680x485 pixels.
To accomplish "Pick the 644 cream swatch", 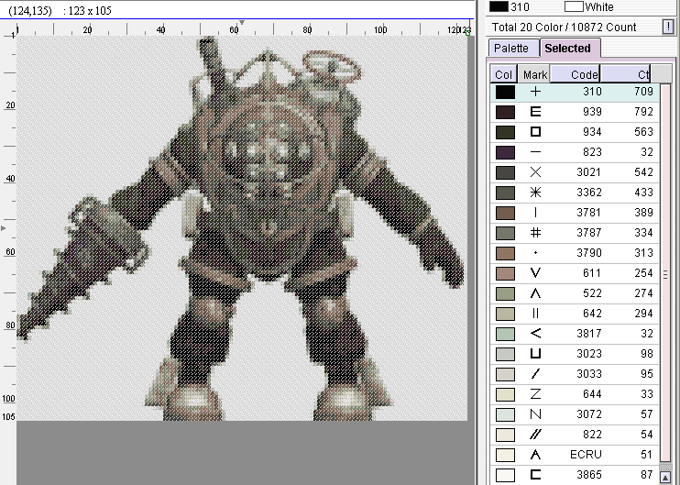I will coord(505,394).
